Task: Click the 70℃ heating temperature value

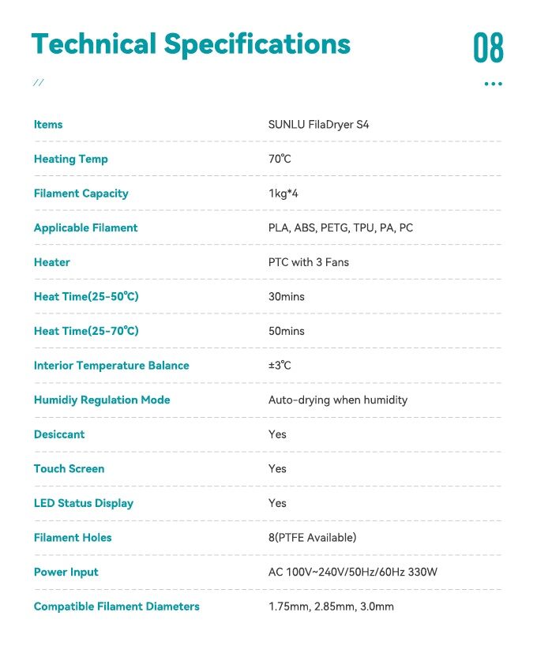Action: [x=280, y=159]
